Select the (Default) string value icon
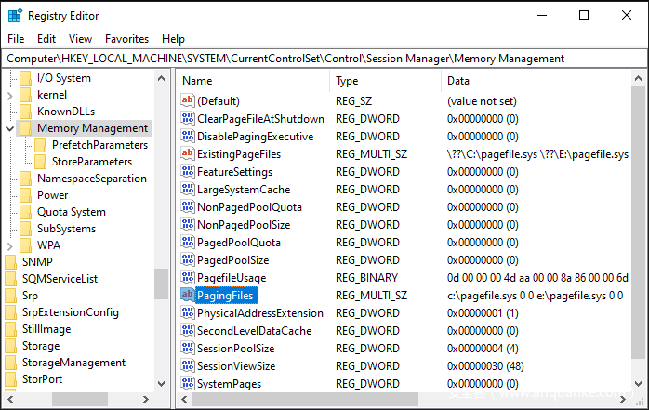The image size is (649, 410). click(188, 100)
